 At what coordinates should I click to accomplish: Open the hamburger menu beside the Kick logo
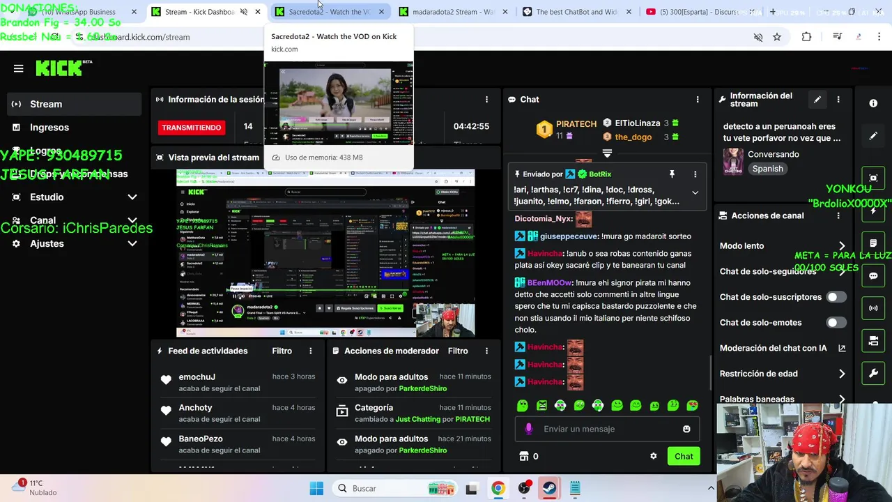click(x=19, y=68)
